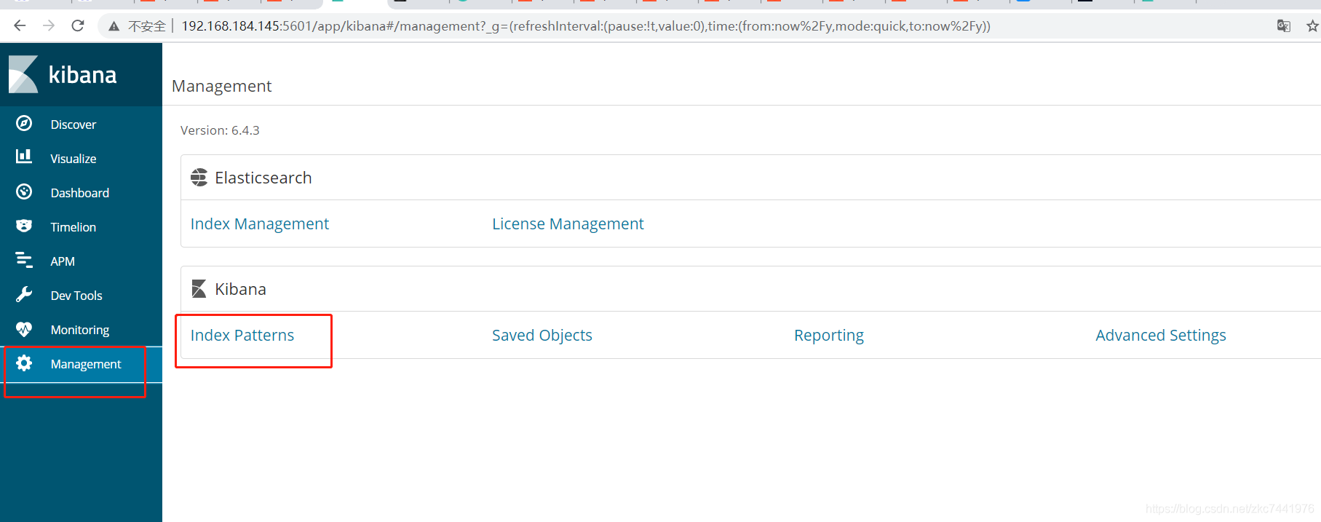
Task: Click the Dashboard gauge icon
Action: [24, 192]
